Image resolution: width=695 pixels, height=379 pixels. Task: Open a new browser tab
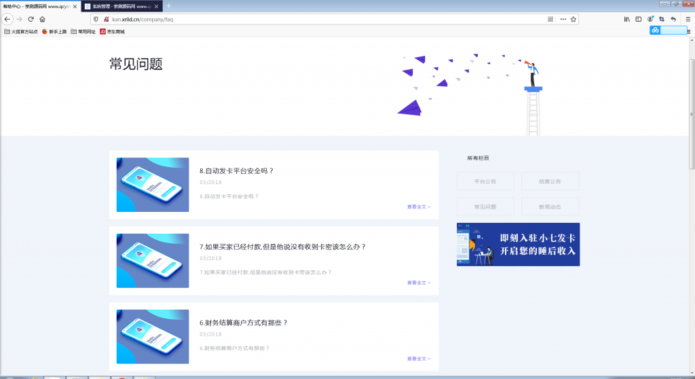169,5
